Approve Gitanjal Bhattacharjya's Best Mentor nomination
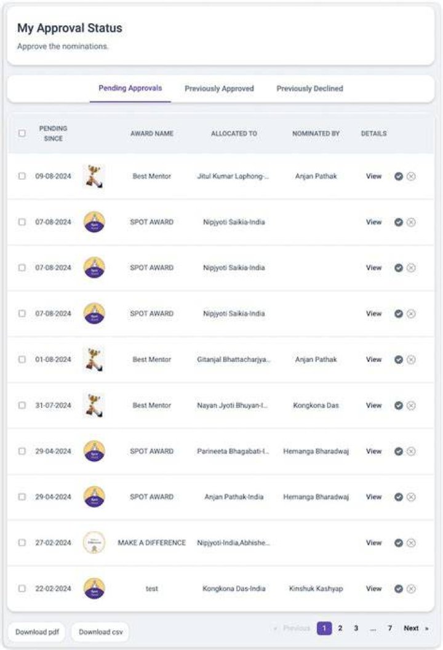Screen dimensions: 443x650 coord(398,359)
